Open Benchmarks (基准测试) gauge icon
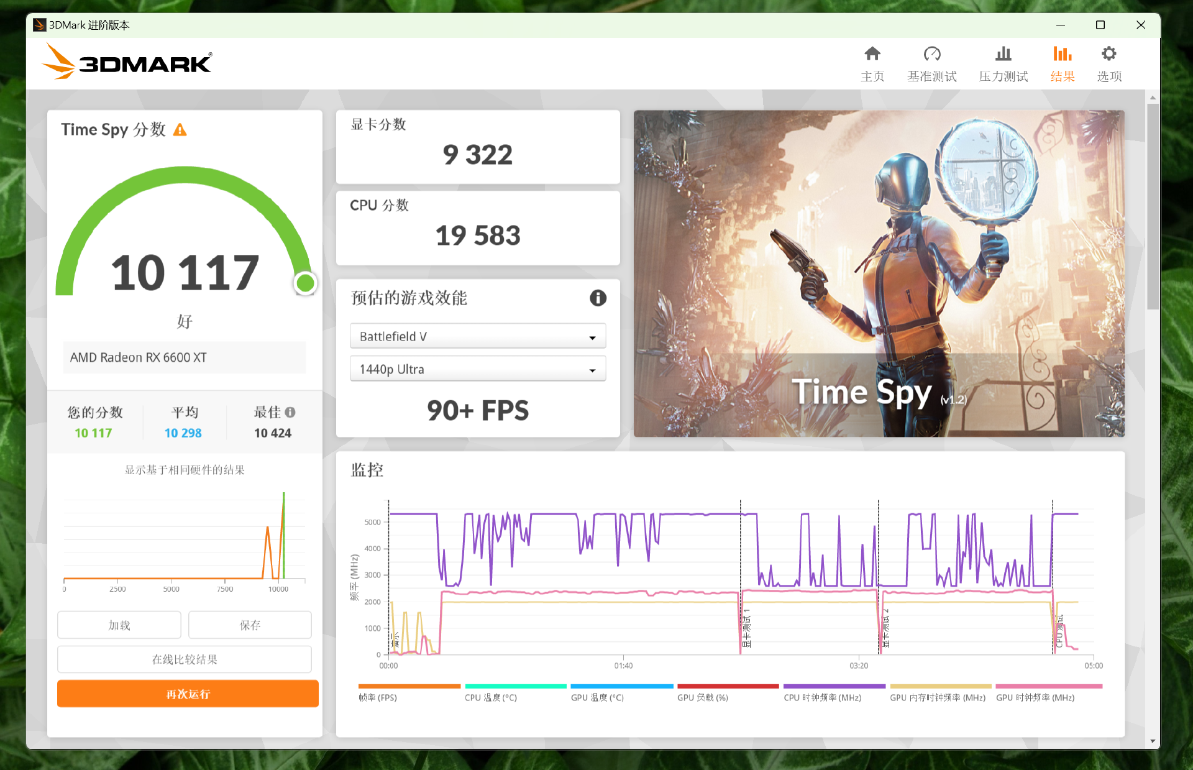The image size is (1193, 770). (931, 54)
